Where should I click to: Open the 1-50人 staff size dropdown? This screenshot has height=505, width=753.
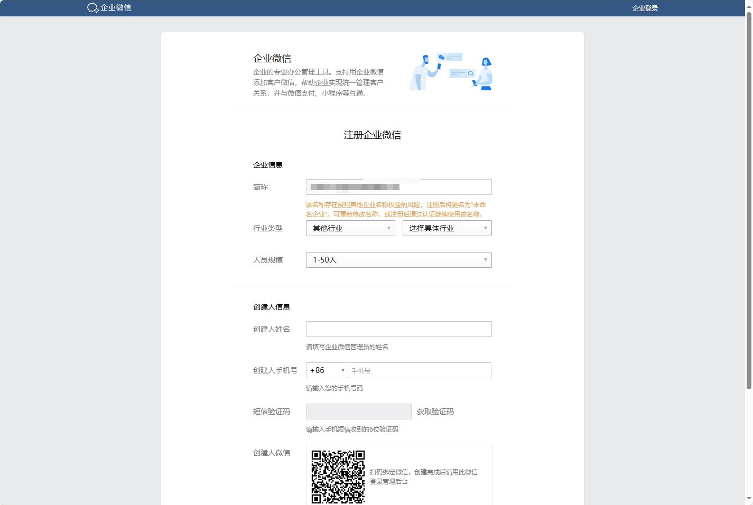click(x=399, y=260)
